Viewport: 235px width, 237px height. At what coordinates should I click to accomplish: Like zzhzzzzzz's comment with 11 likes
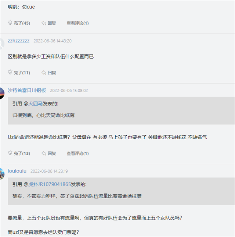point(10,73)
